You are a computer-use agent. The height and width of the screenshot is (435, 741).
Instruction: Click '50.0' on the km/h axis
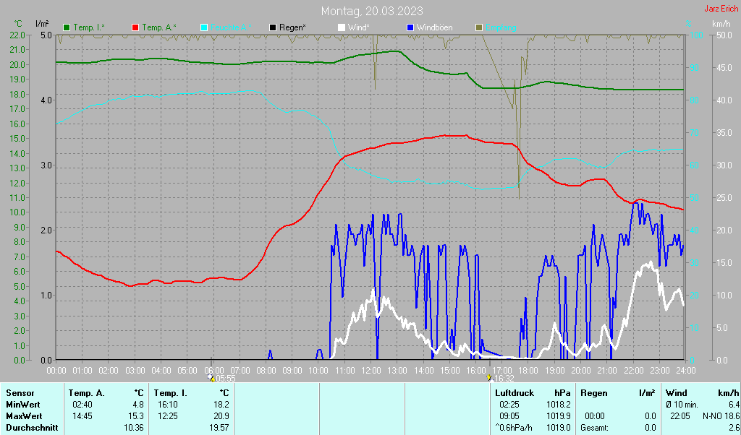pos(724,35)
